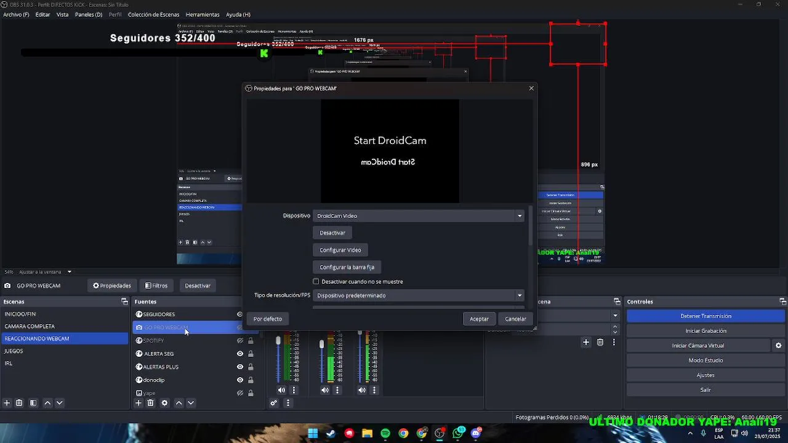Open transition properties three-dot menu
Screen dimensions: 788x443
614,342
